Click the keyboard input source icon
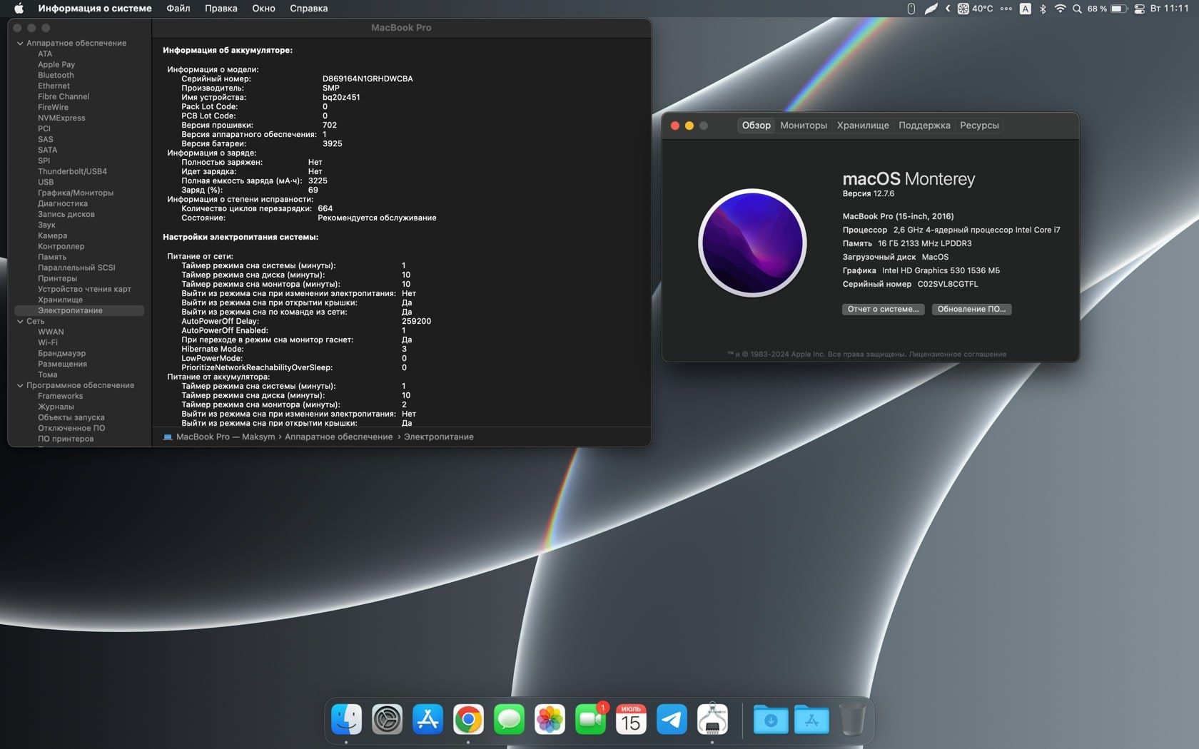Screen dimensions: 1199x749 coord(1026,9)
